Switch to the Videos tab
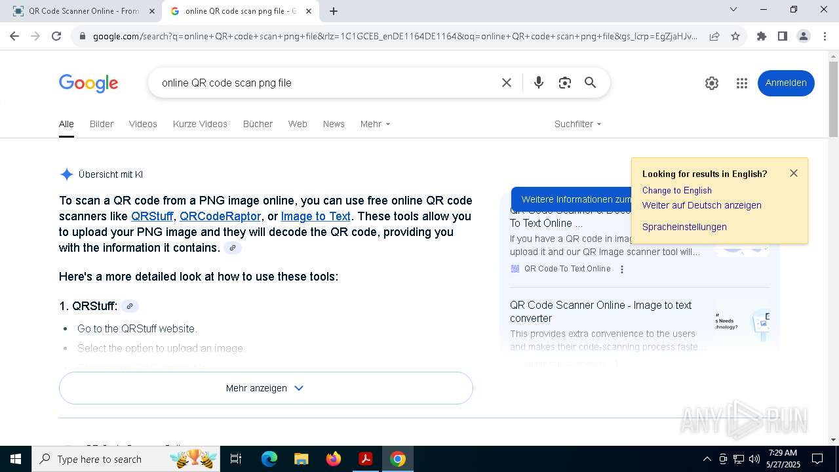The width and height of the screenshot is (839, 472). tap(143, 124)
